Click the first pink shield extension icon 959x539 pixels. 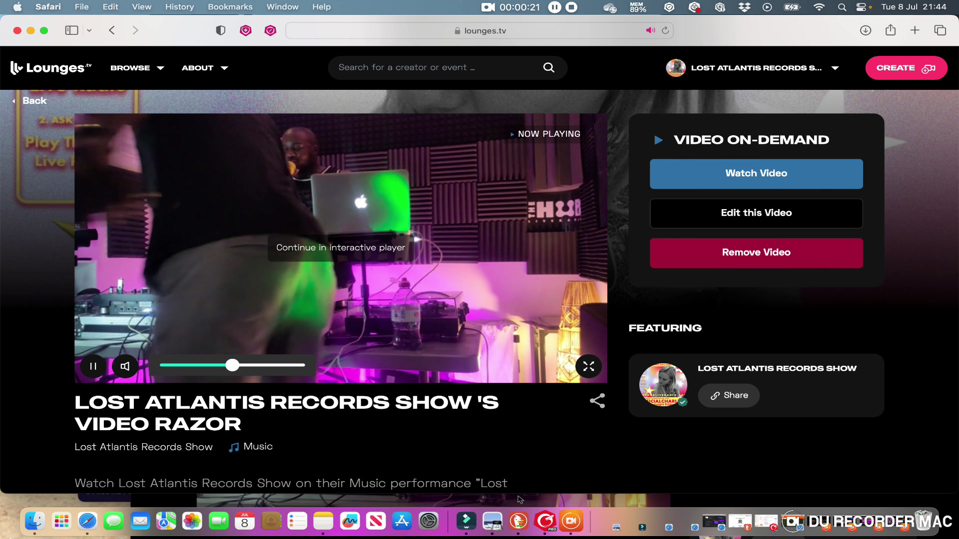point(245,30)
